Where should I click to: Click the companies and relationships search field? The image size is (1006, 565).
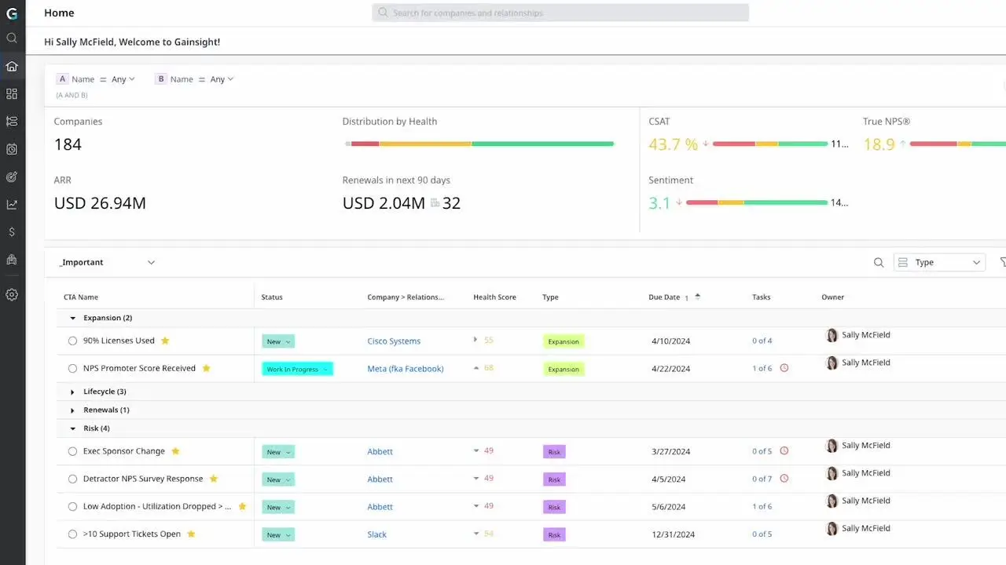(560, 13)
